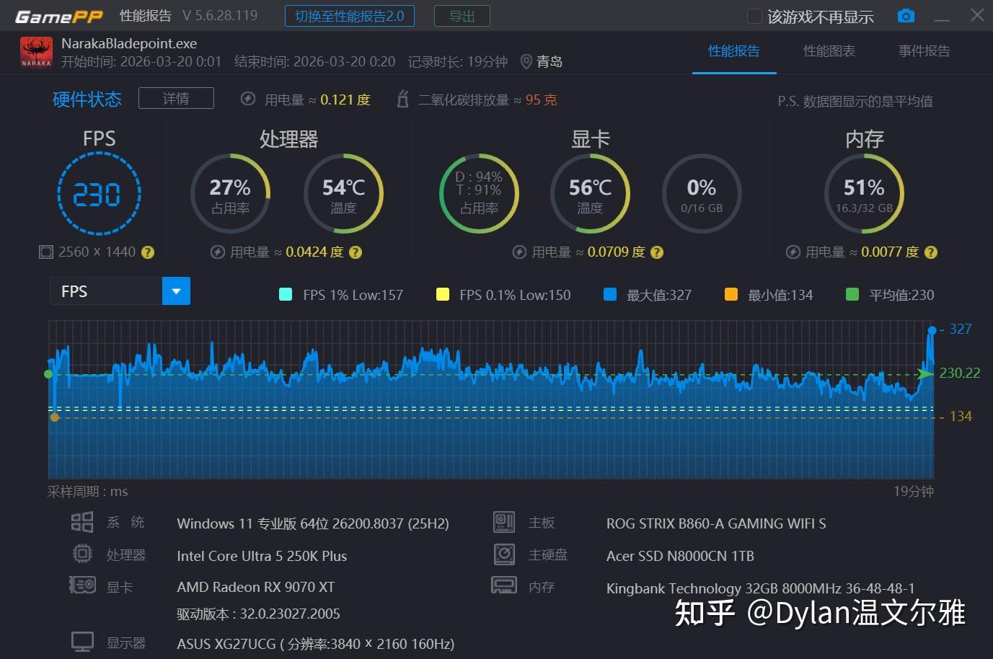The image size is (993, 659).
Task: Click the power icon under 内存
Action: (x=793, y=252)
